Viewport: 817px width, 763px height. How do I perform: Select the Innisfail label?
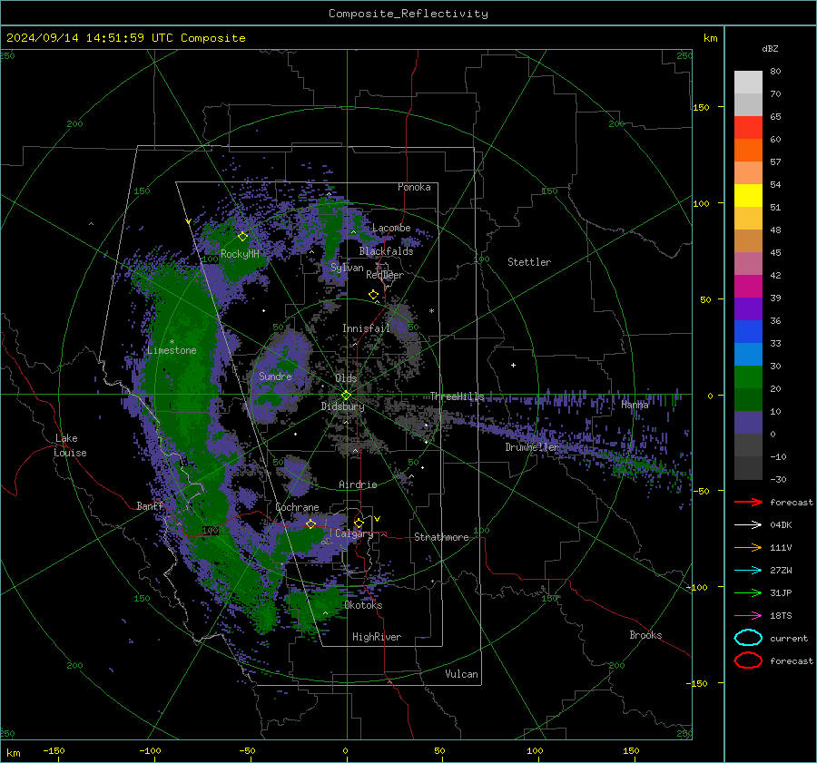[x=366, y=328]
